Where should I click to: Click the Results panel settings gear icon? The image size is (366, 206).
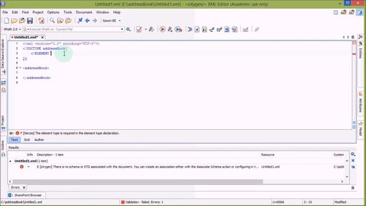(x=353, y=154)
